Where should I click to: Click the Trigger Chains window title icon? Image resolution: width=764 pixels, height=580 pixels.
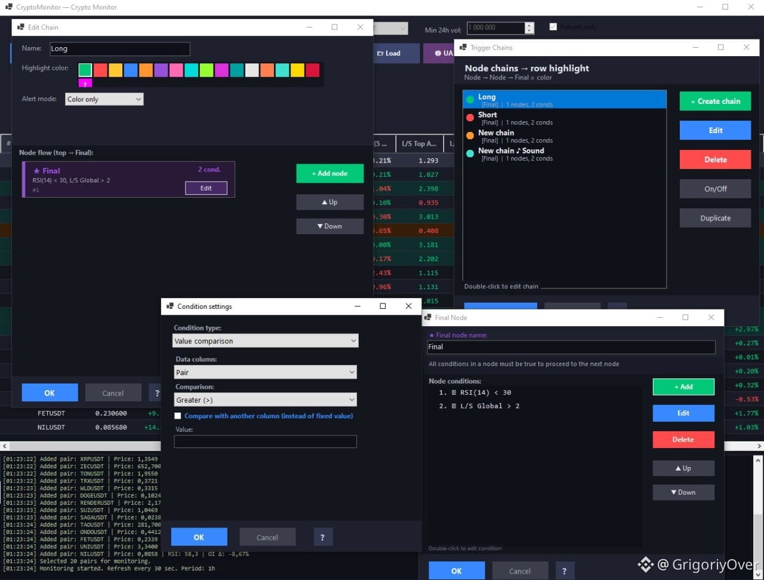463,47
